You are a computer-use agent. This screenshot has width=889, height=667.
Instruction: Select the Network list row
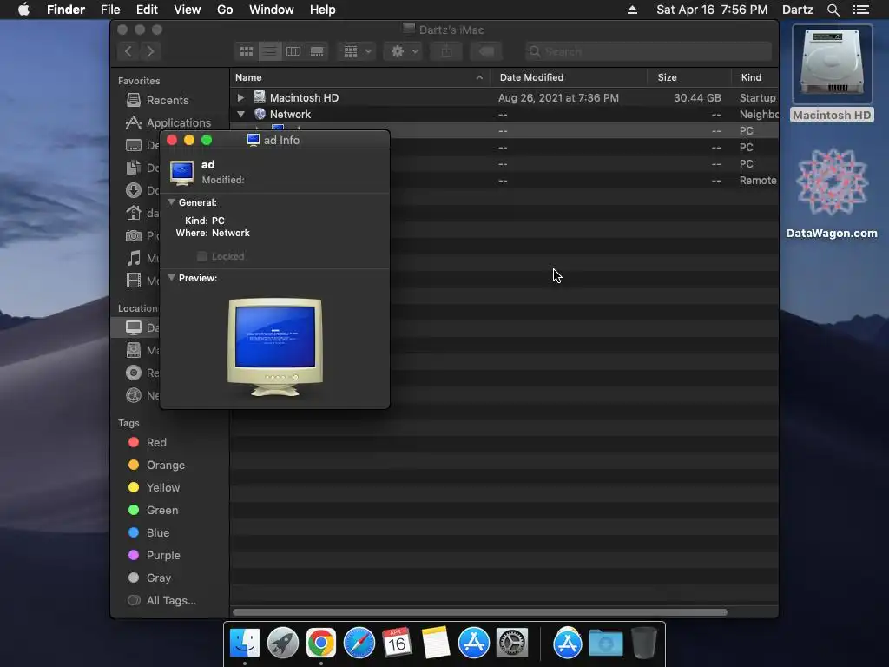pyautogui.click(x=504, y=114)
